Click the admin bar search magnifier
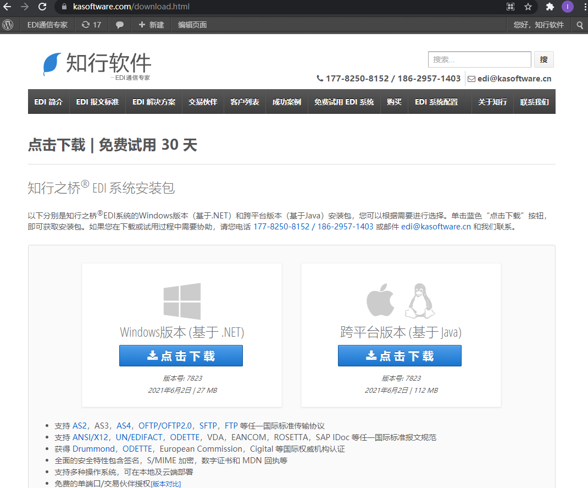Viewport: 588px width, 488px height. (580, 25)
